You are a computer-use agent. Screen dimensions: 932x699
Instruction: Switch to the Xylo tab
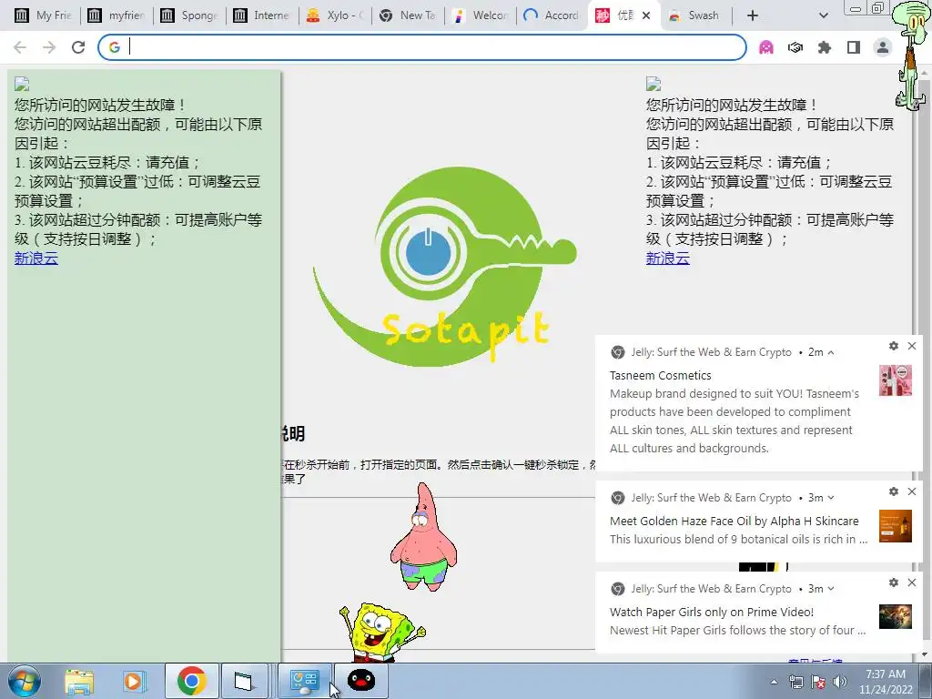click(335, 15)
